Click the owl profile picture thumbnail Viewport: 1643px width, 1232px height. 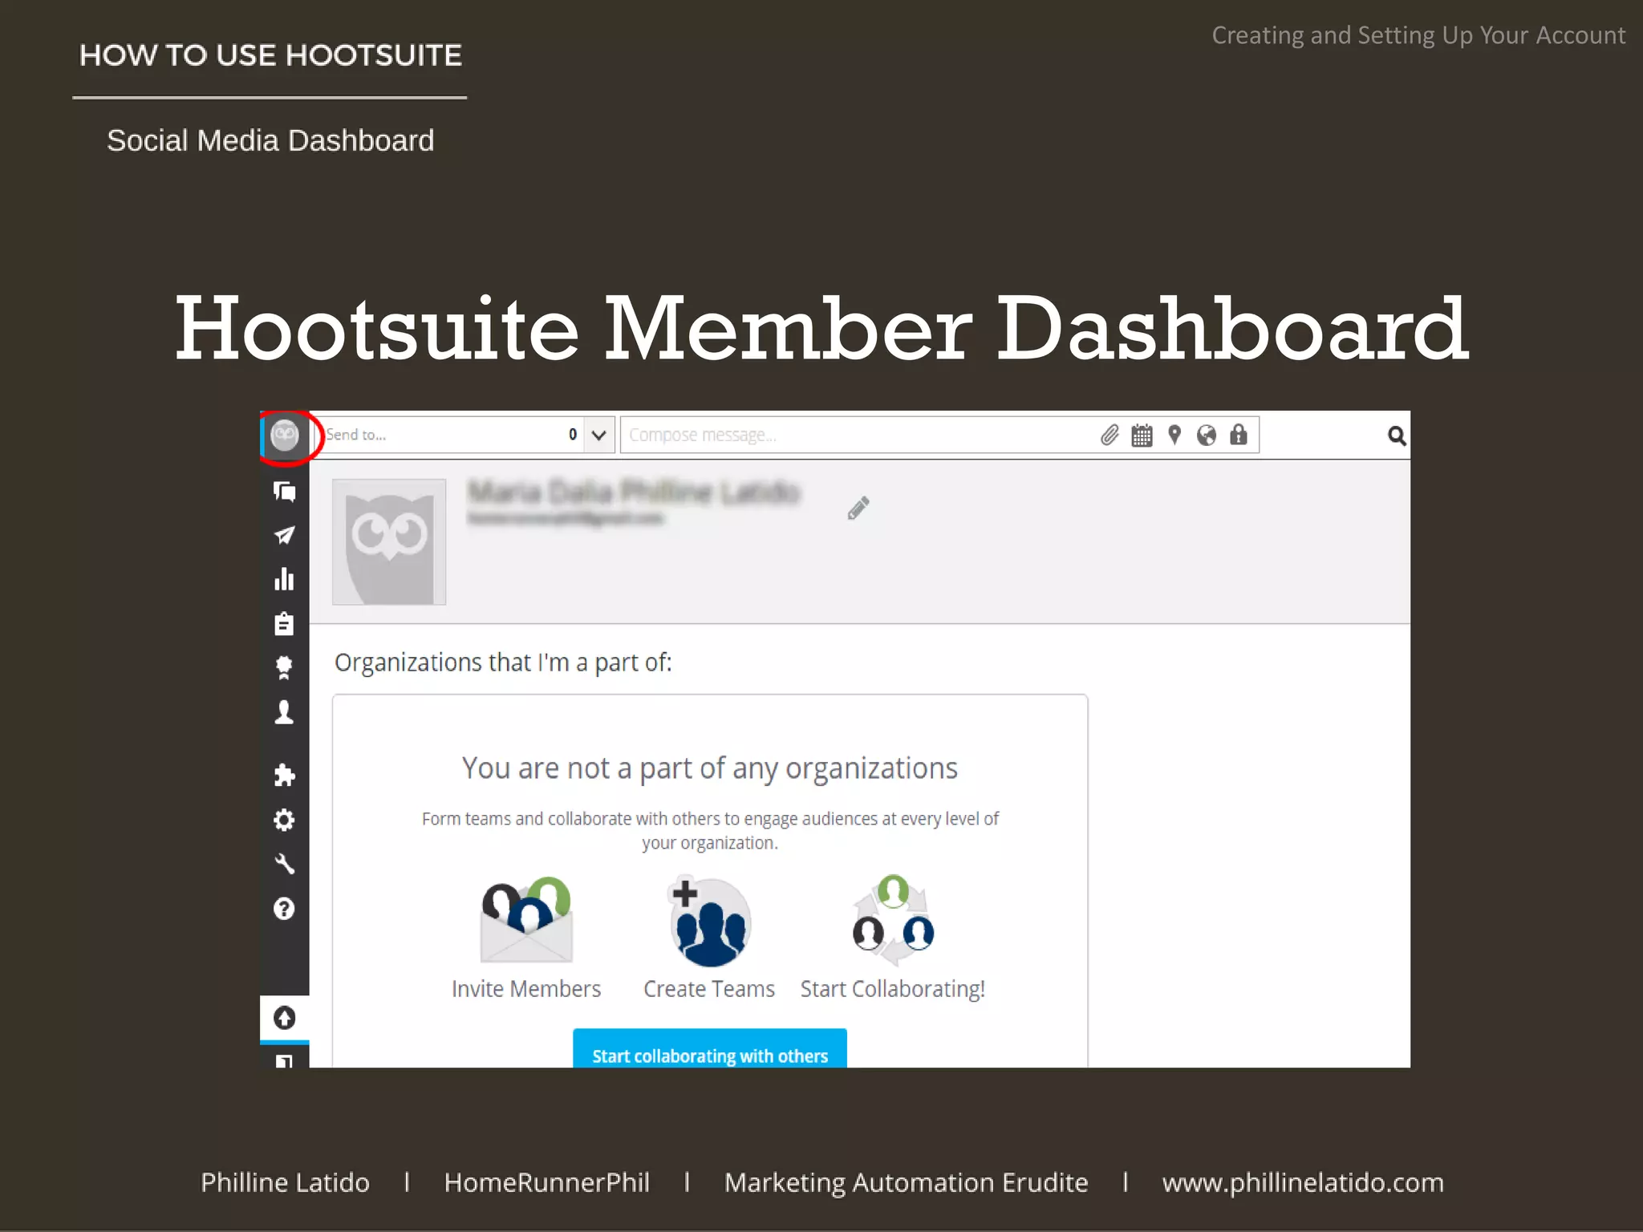(389, 542)
